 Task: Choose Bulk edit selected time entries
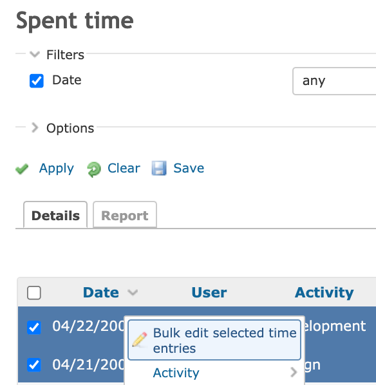click(x=214, y=340)
